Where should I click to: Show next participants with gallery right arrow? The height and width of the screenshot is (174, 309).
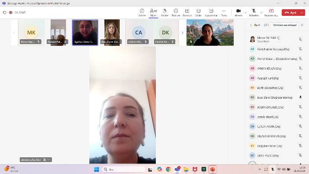(x=183, y=33)
